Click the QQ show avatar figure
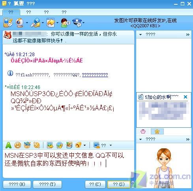Image resolution: width=193 pixels, height=191 pixels. [x=164, y=168]
